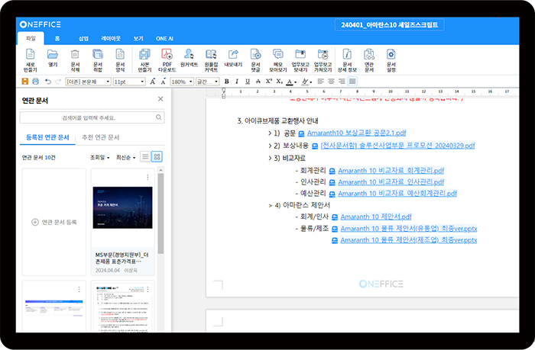Viewport: 535px width, 350px height.
Task: Open Amaranth10 보상교환 공문2.1.pdf link
Action: (356, 133)
